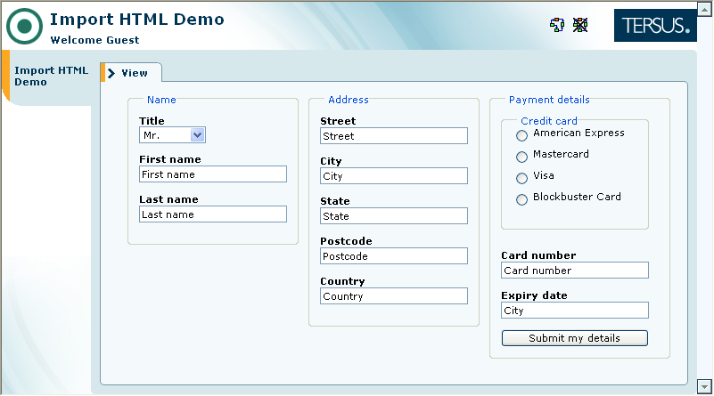Focus the Card number field
This screenshot has width=714, height=396.
click(x=575, y=271)
